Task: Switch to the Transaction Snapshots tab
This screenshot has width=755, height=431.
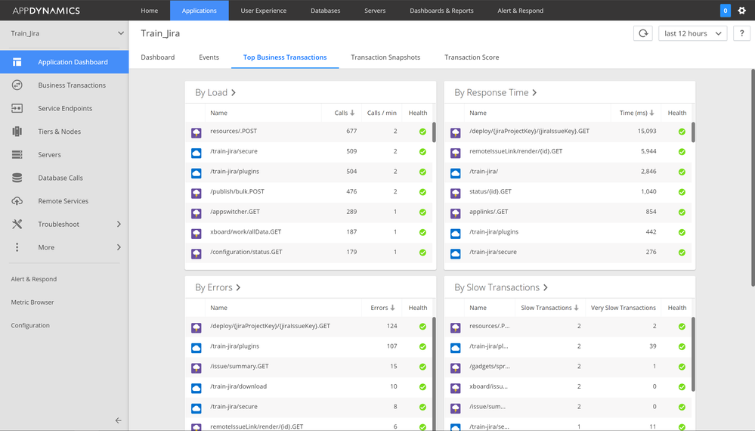Action: 385,57
